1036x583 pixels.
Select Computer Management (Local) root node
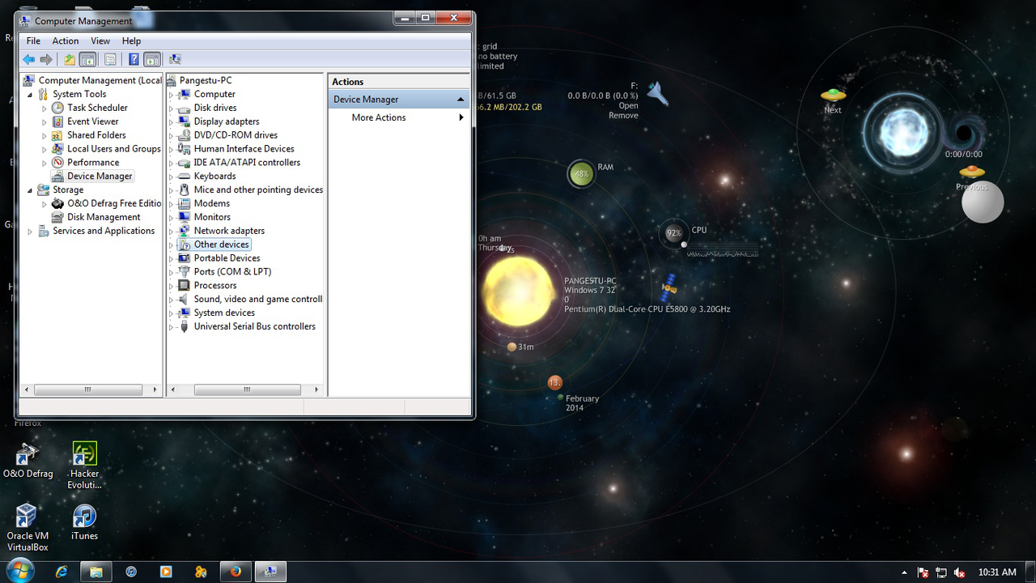tap(100, 80)
